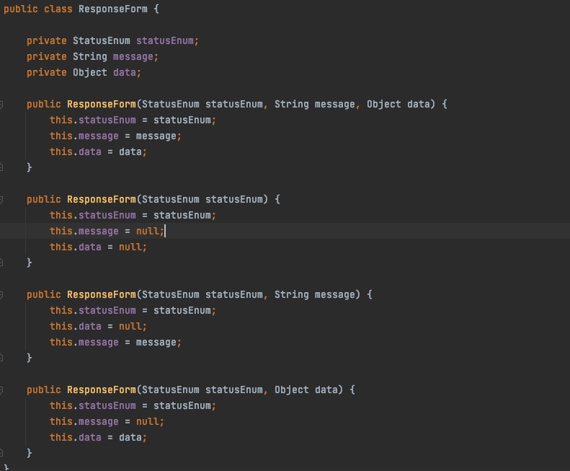Click ResponseForm name of the String message constructor
Image resolution: width=570 pixels, height=471 pixels.
[x=102, y=294]
